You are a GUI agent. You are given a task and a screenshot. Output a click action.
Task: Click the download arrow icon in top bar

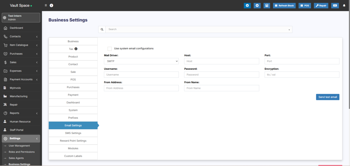[247, 6]
